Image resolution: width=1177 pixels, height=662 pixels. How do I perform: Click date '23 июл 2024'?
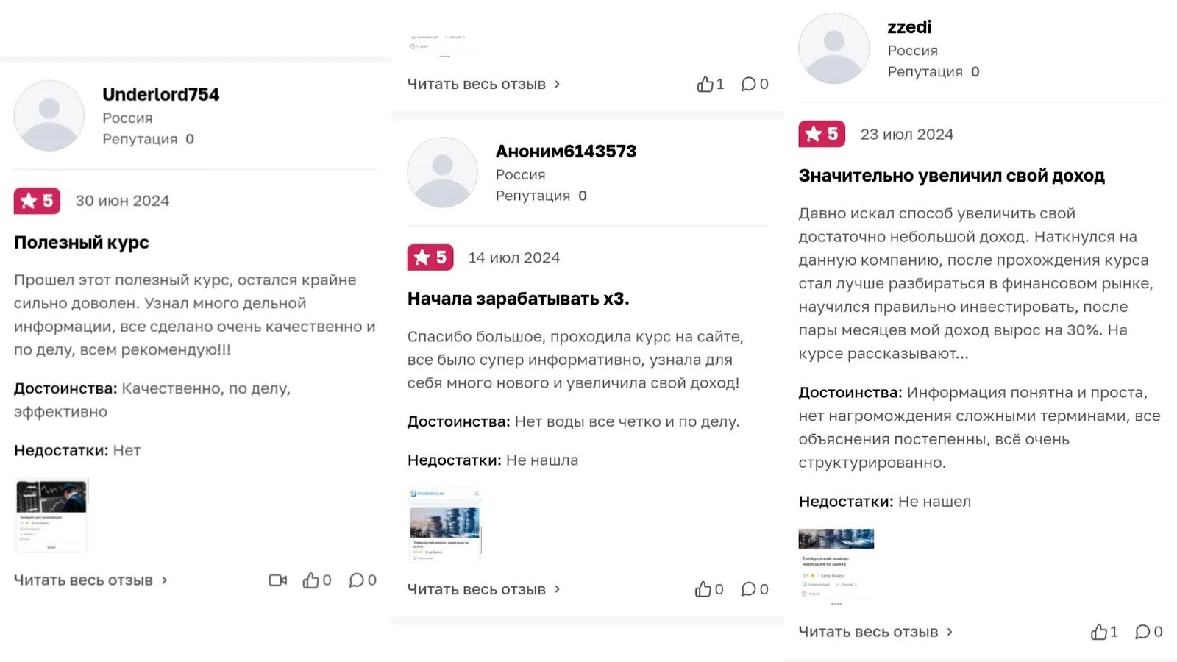[907, 134]
